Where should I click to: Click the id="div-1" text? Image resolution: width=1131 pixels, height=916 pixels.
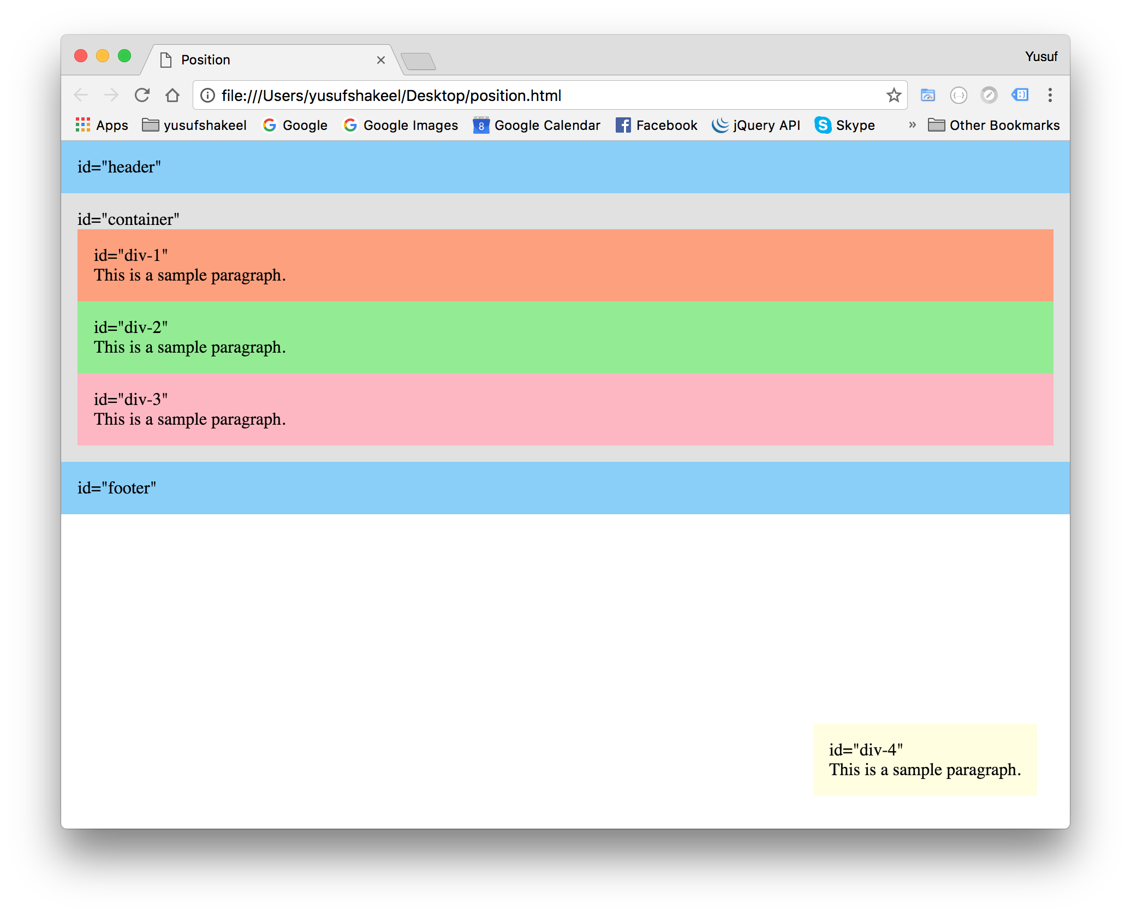point(130,255)
